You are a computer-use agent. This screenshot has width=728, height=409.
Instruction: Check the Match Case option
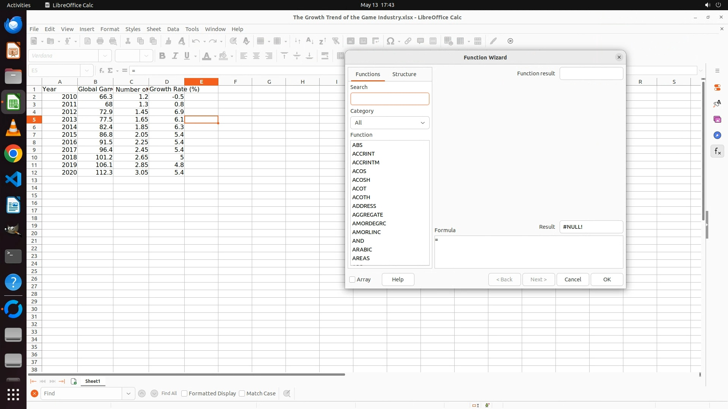[x=242, y=393]
